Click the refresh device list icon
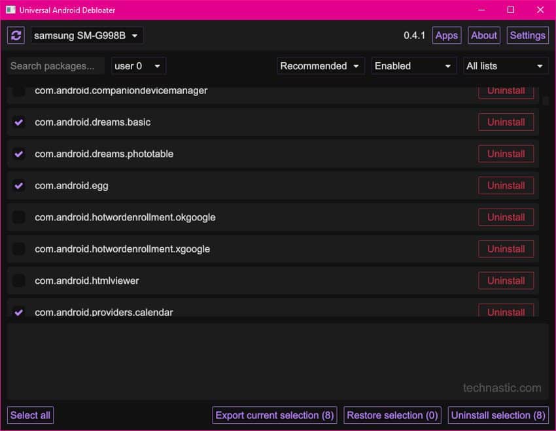The image size is (556, 431). [x=16, y=35]
